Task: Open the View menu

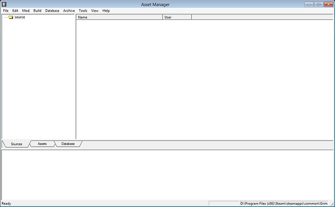Action: pyautogui.click(x=95, y=11)
